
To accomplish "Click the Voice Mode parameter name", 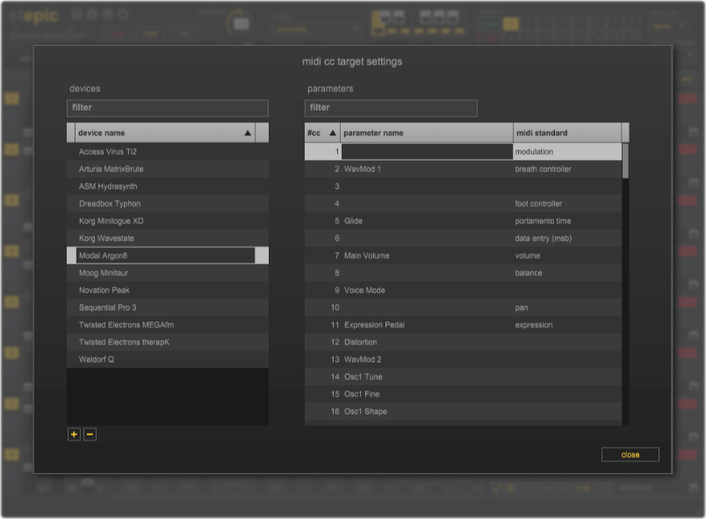I will [x=364, y=291].
